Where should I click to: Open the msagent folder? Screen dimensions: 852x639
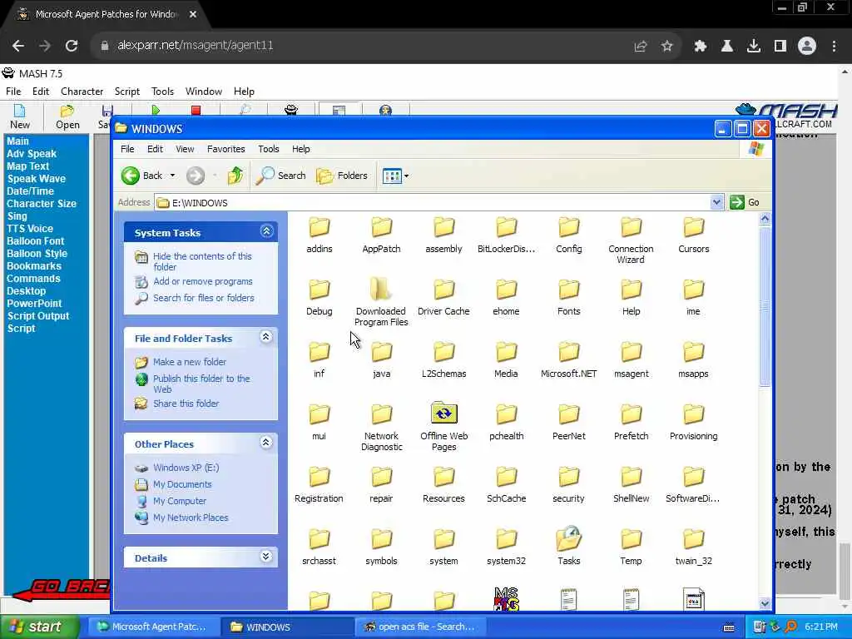[631, 359]
